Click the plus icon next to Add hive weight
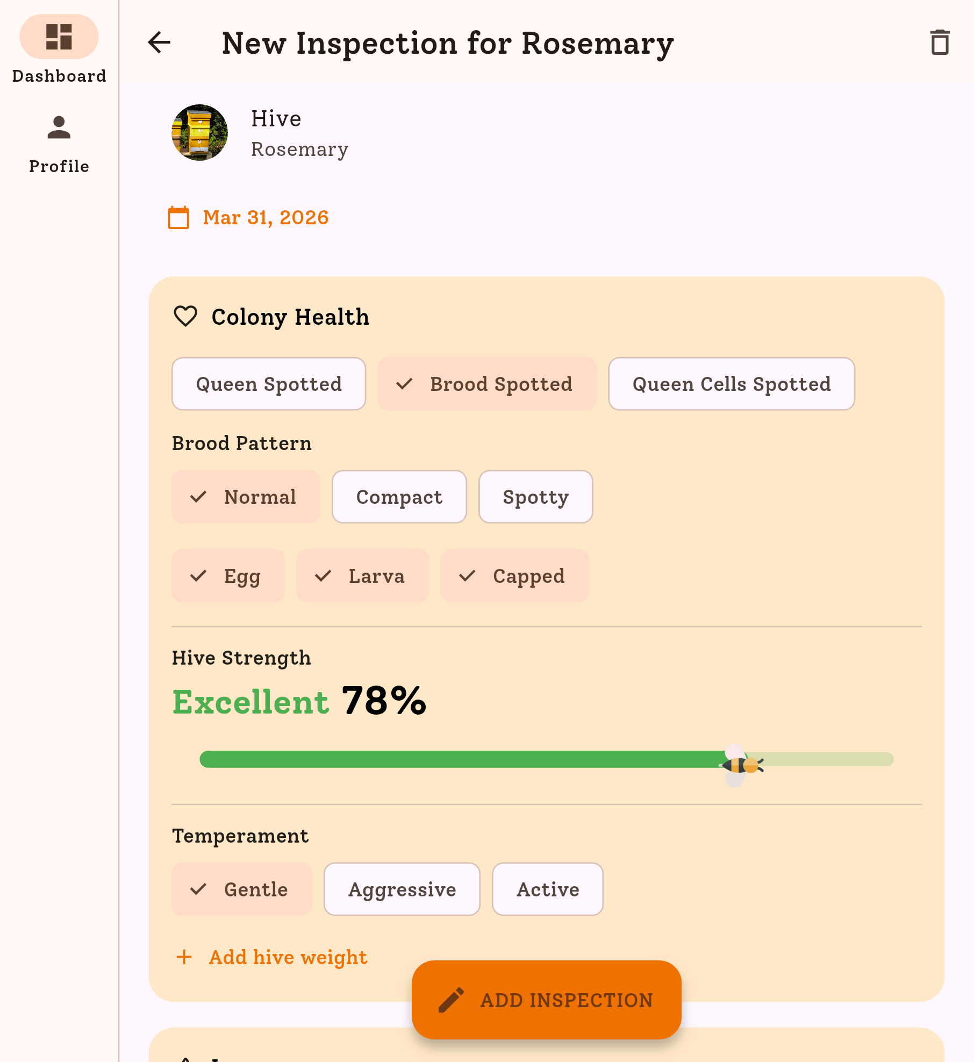Viewport: 974px width, 1062px height. pyautogui.click(x=184, y=957)
